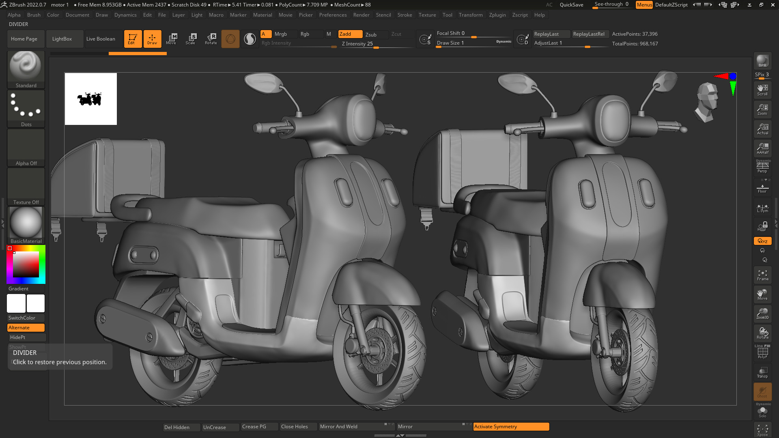779x438 pixels.
Task: Open the Home Page button
Action: click(x=26, y=39)
